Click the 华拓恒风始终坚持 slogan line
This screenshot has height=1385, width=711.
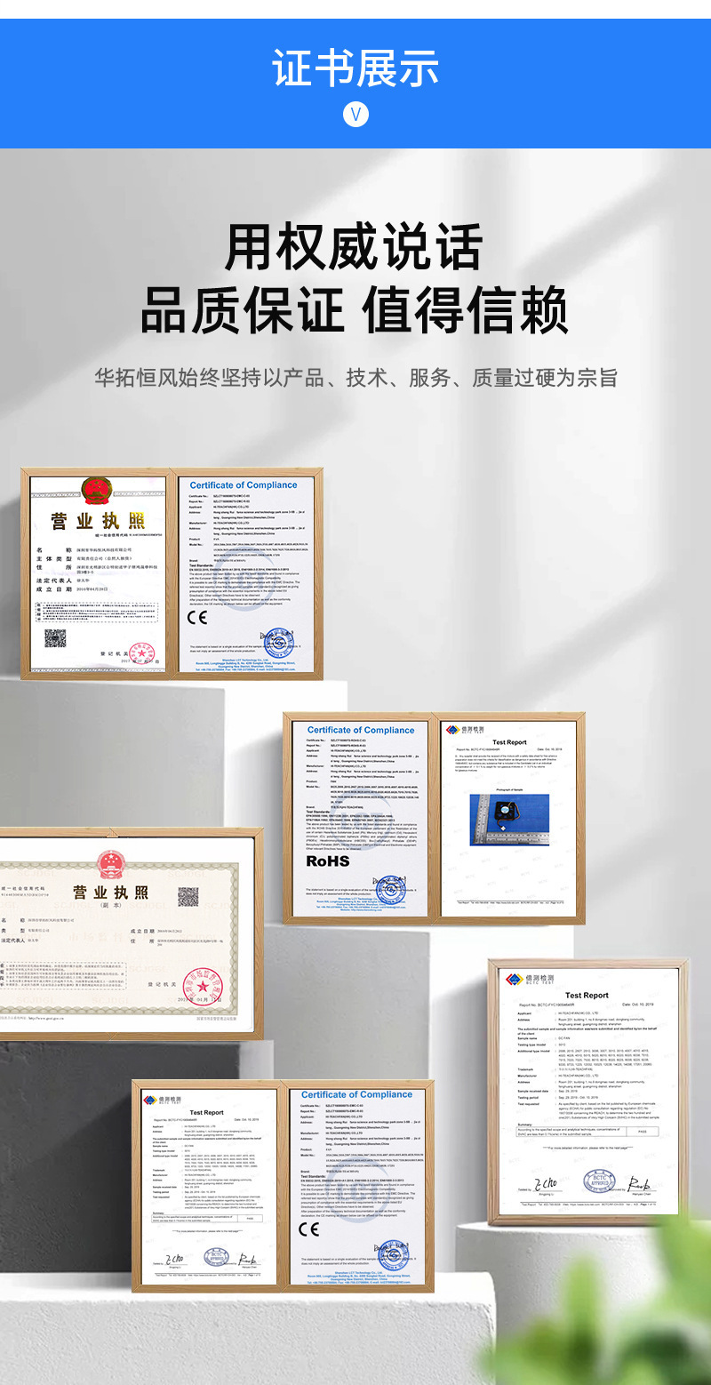pyautogui.click(x=355, y=377)
